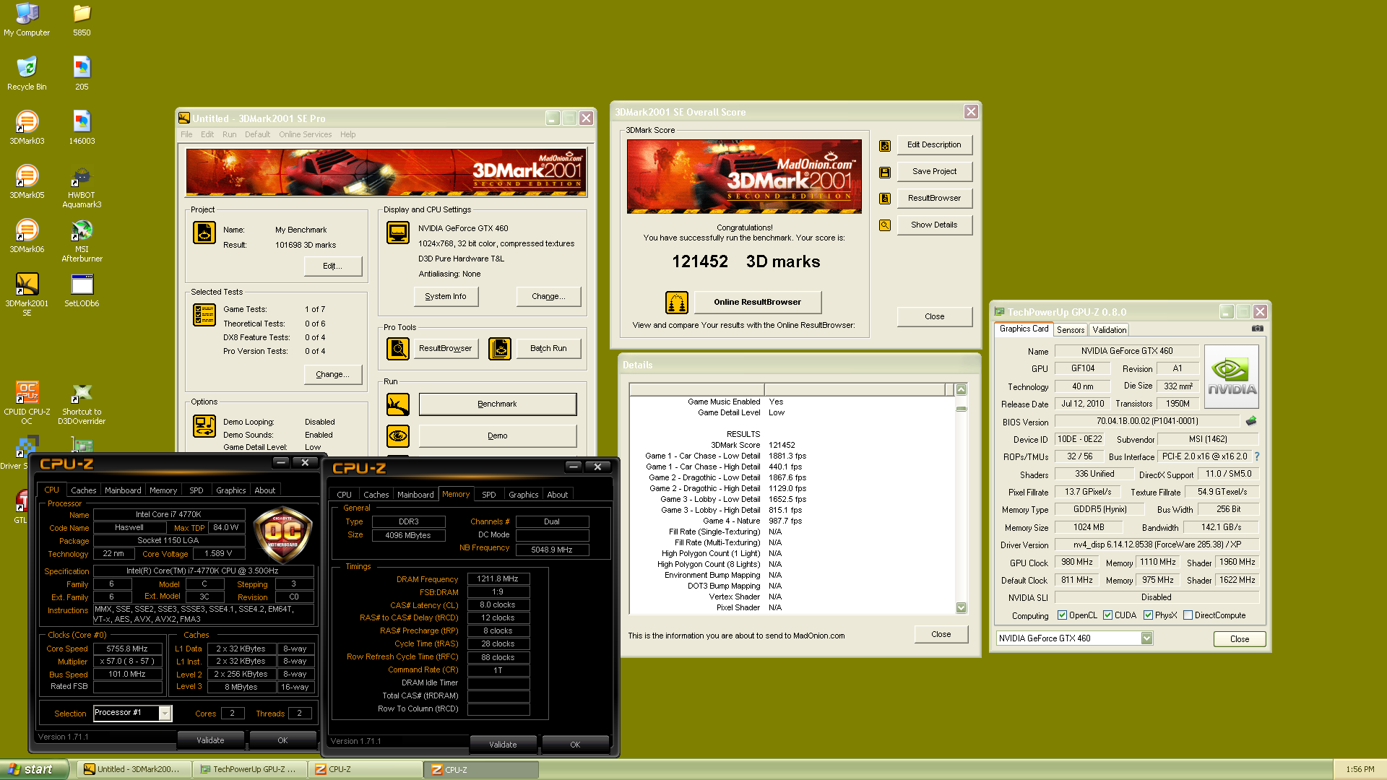This screenshot has height=780, width=1387.
Task: Open the GPU selection dropdown in GPU-Z
Action: pyautogui.click(x=1146, y=638)
